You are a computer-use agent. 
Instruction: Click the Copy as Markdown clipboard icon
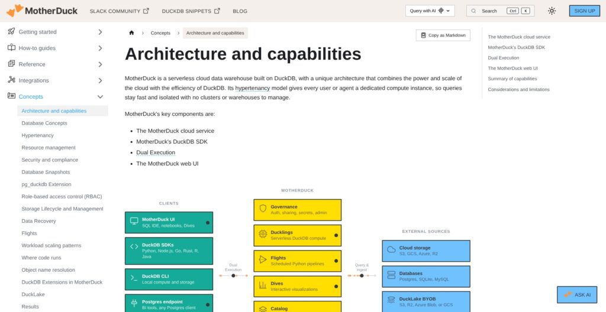click(x=423, y=35)
